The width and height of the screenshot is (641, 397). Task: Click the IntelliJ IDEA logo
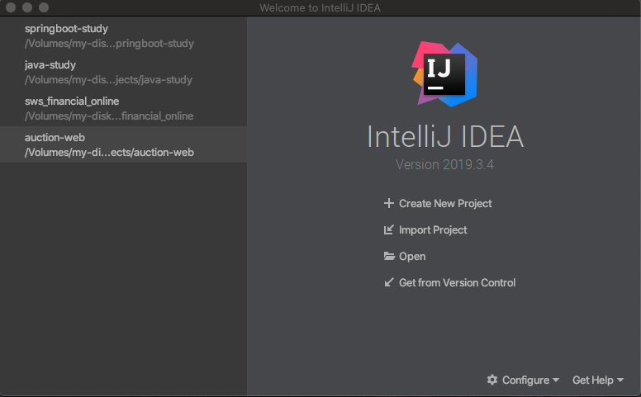[445, 73]
